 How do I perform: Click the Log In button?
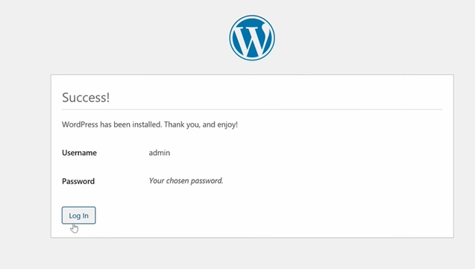coord(79,215)
